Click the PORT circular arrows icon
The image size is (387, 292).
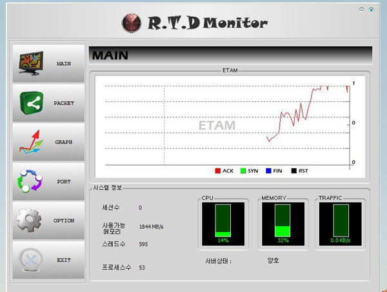[30, 182]
